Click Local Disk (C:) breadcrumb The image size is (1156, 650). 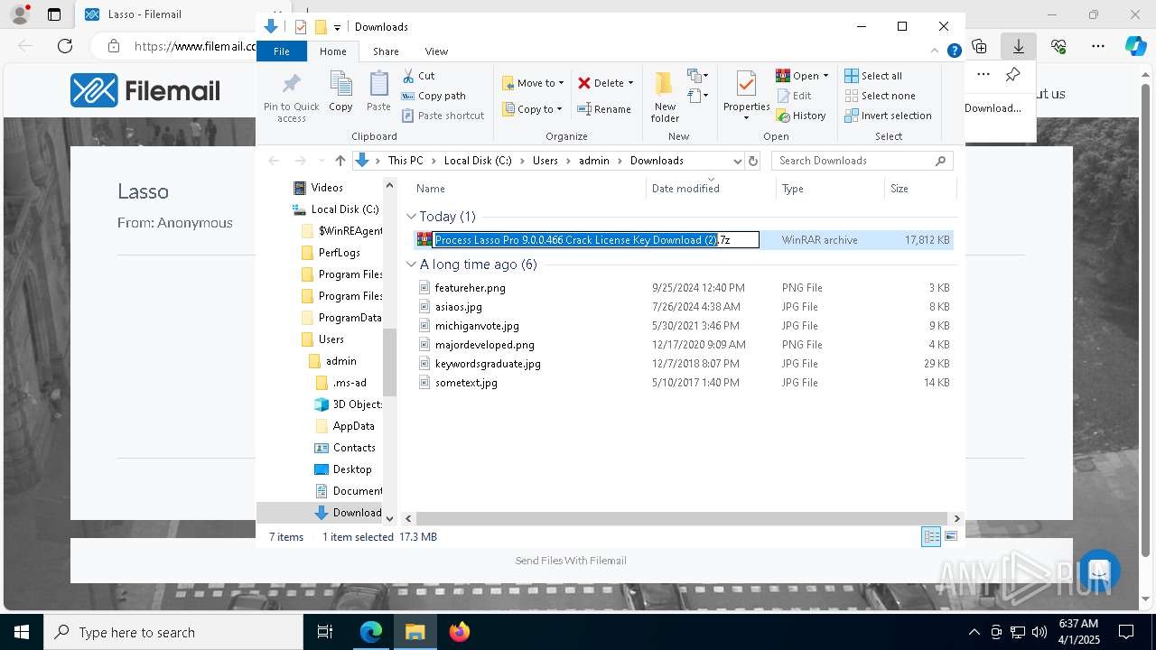coord(478,161)
